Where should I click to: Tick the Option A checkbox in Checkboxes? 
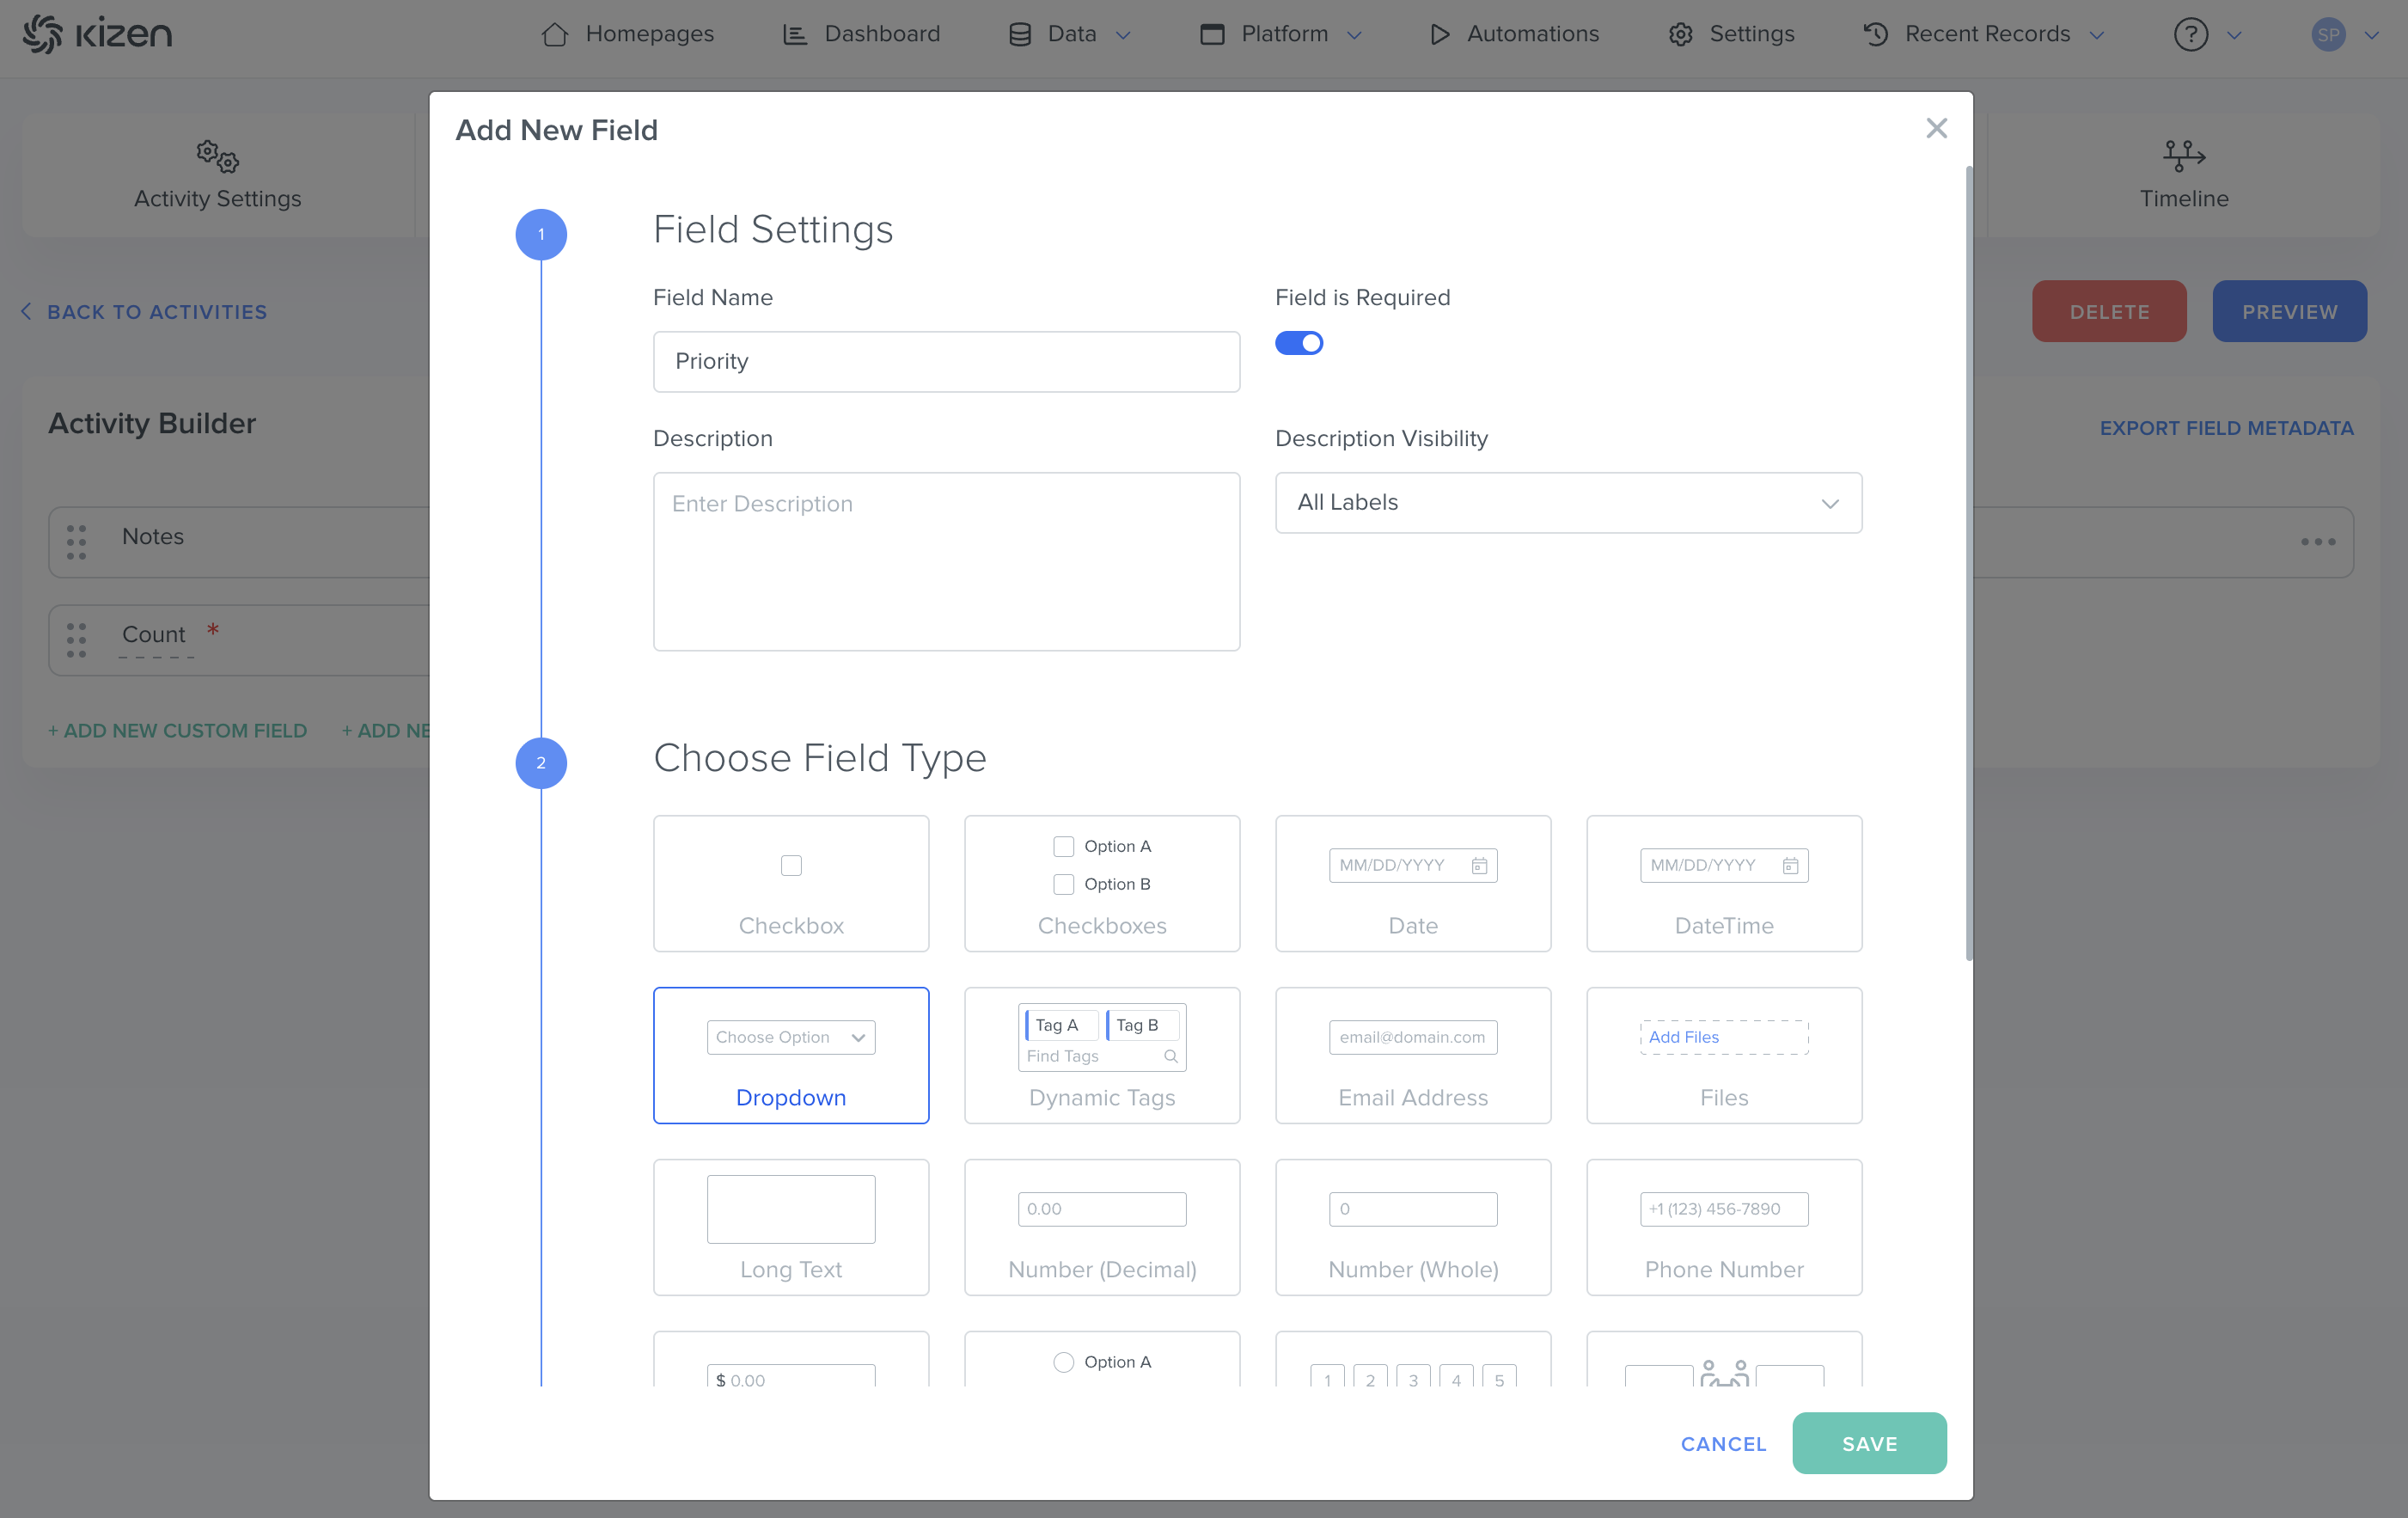1063,847
